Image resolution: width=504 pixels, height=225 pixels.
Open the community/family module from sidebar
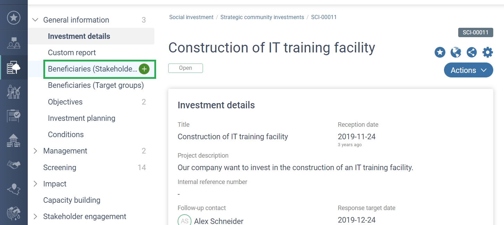tap(14, 91)
